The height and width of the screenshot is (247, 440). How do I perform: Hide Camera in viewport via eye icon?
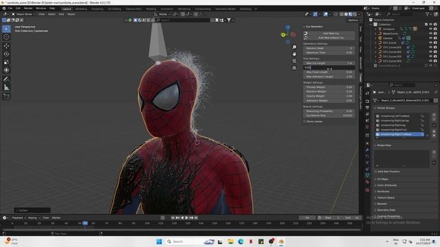pyautogui.click(x=430, y=38)
